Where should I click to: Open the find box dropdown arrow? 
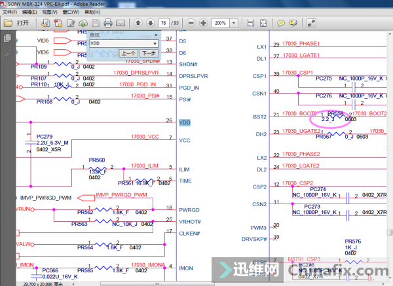click(x=155, y=44)
